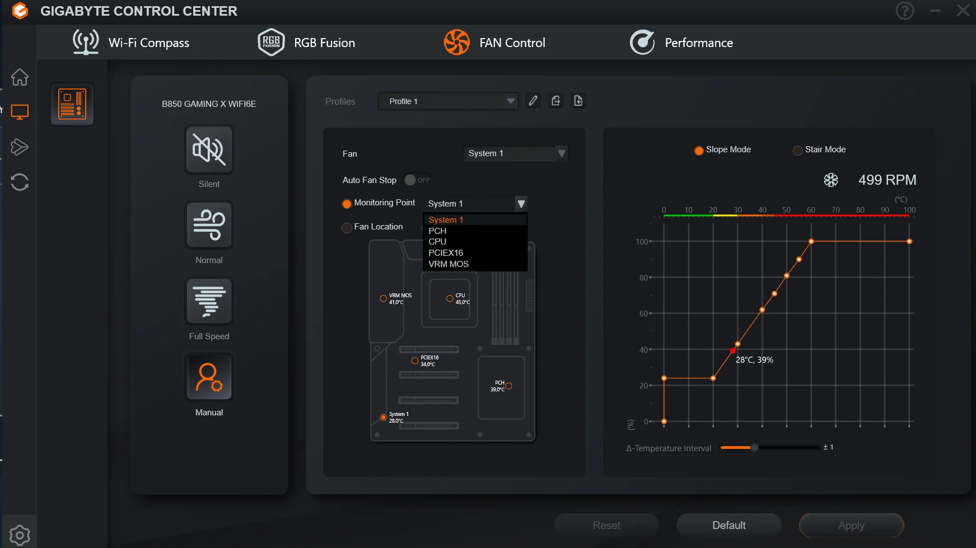Open the Fan selector dropdown showing System 1
The width and height of the screenshot is (976, 548).
coord(516,153)
